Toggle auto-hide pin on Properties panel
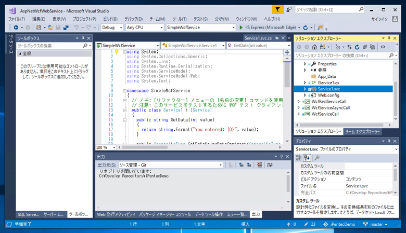The width and height of the screenshot is (406, 233). [x=389, y=141]
